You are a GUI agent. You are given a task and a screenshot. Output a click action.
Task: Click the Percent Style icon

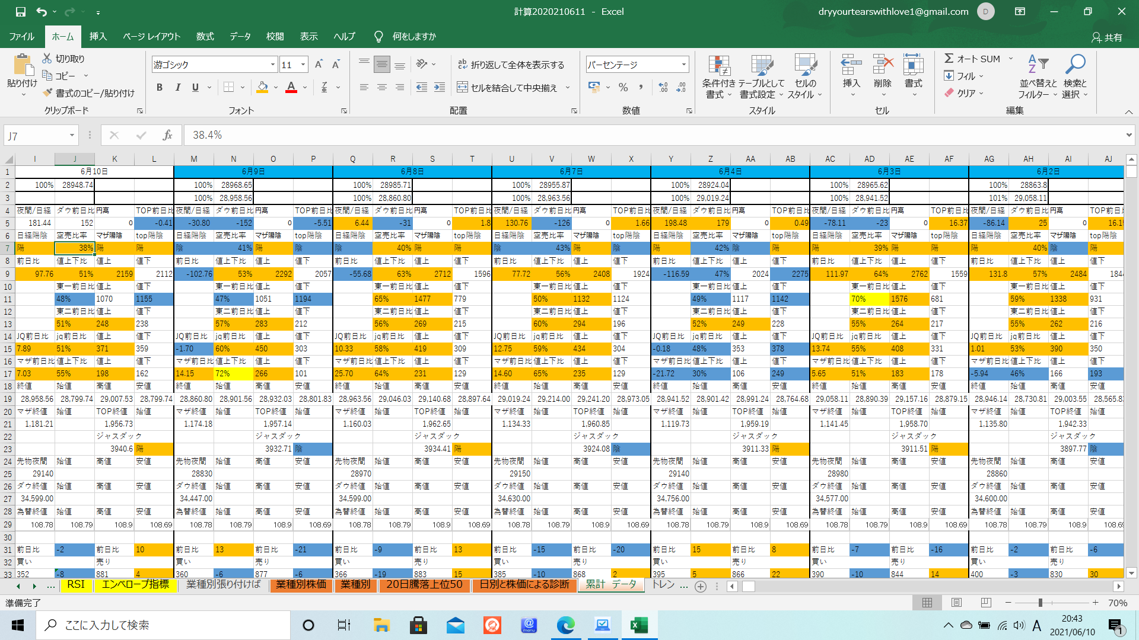point(623,88)
